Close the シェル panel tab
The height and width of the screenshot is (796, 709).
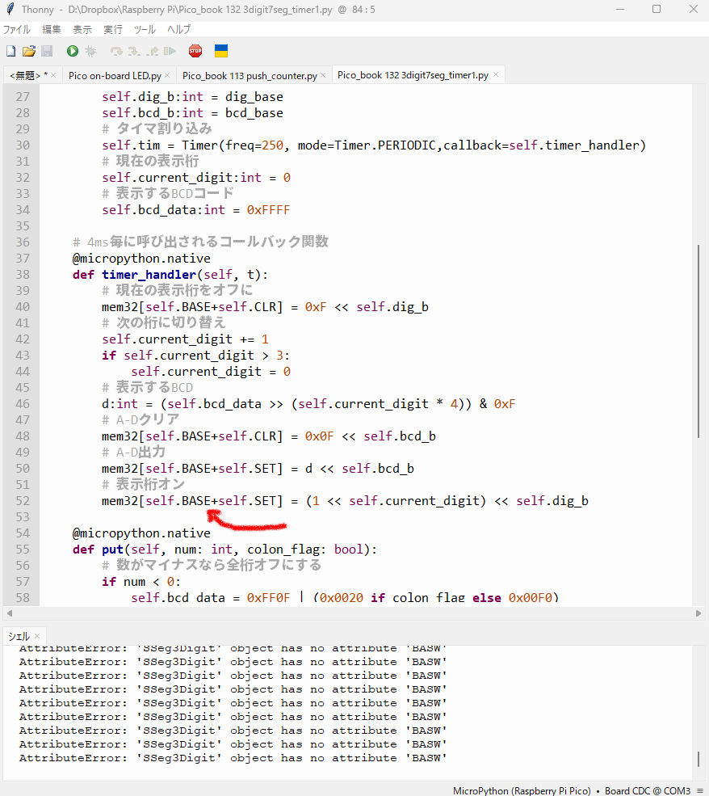coord(37,636)
